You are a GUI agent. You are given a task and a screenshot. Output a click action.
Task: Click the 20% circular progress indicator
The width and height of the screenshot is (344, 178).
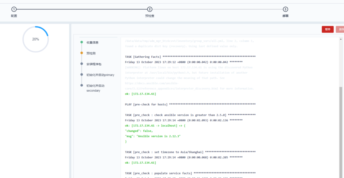35,39
